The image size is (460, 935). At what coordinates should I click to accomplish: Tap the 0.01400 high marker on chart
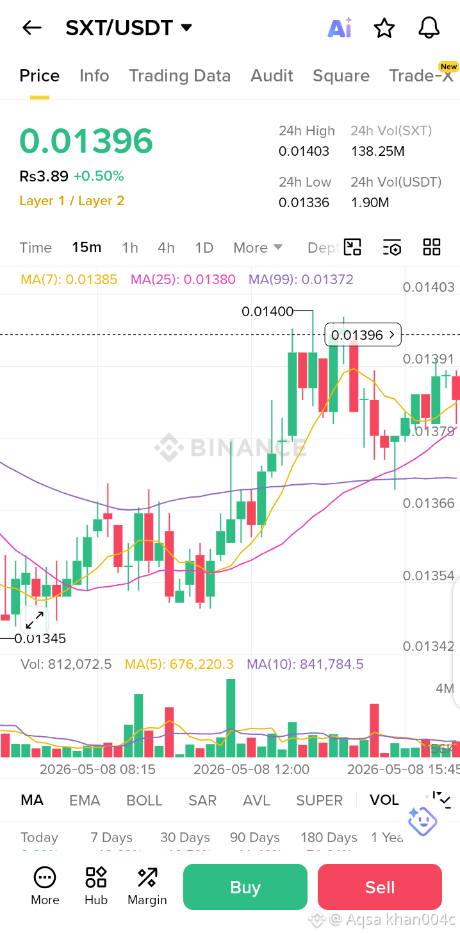[x=267, y=312]
